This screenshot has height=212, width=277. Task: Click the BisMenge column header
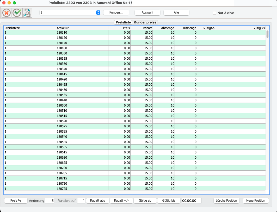point(186,28)
